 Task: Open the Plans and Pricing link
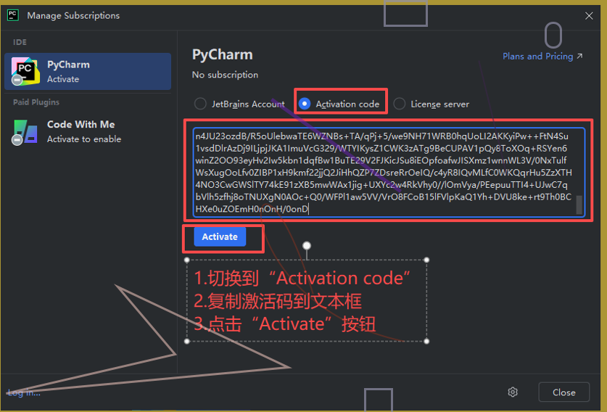coord(542,56)
